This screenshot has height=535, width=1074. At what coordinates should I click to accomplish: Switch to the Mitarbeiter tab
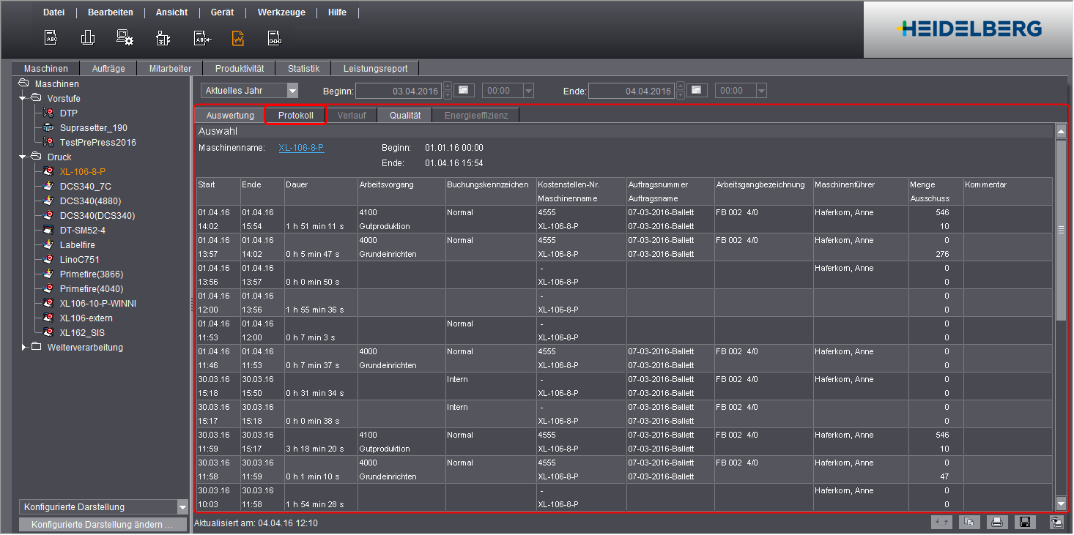(x=170, y=68)
